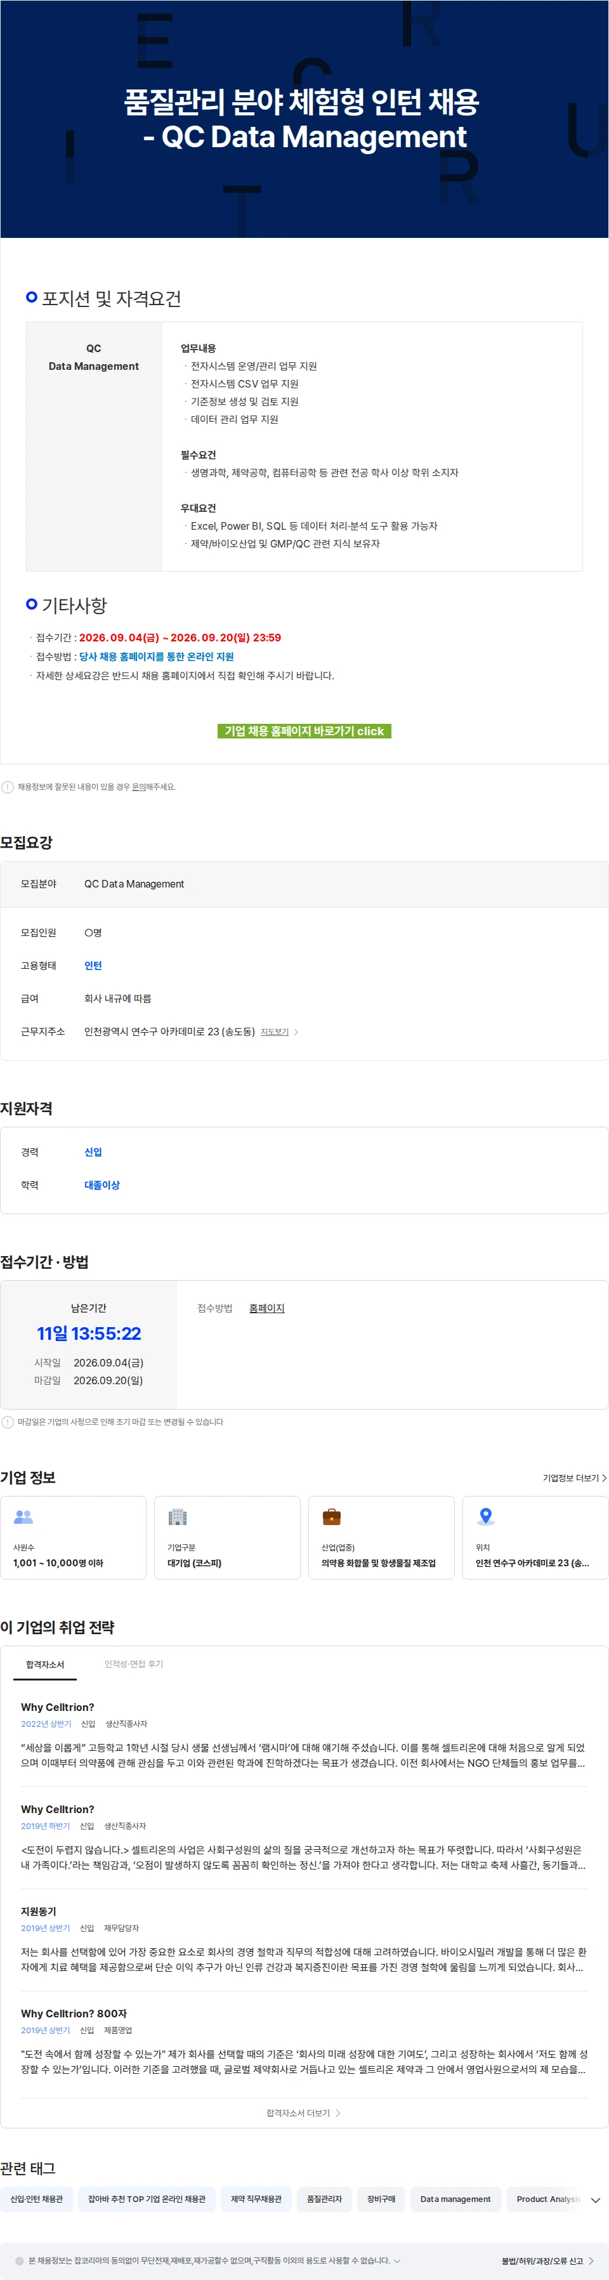Select the Data management tag

click(456, 2199)
